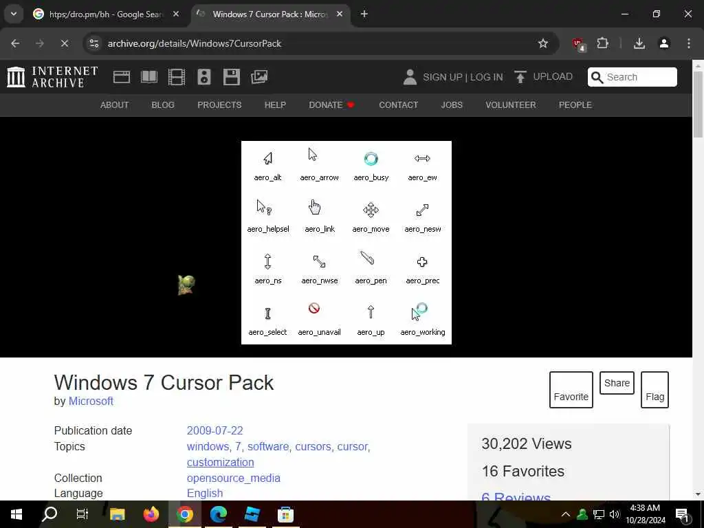Open the Video (film) icon in header
Viewport: 704px width, 528px height.
[177, 77]
